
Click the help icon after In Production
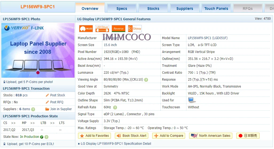pos(46,137)
